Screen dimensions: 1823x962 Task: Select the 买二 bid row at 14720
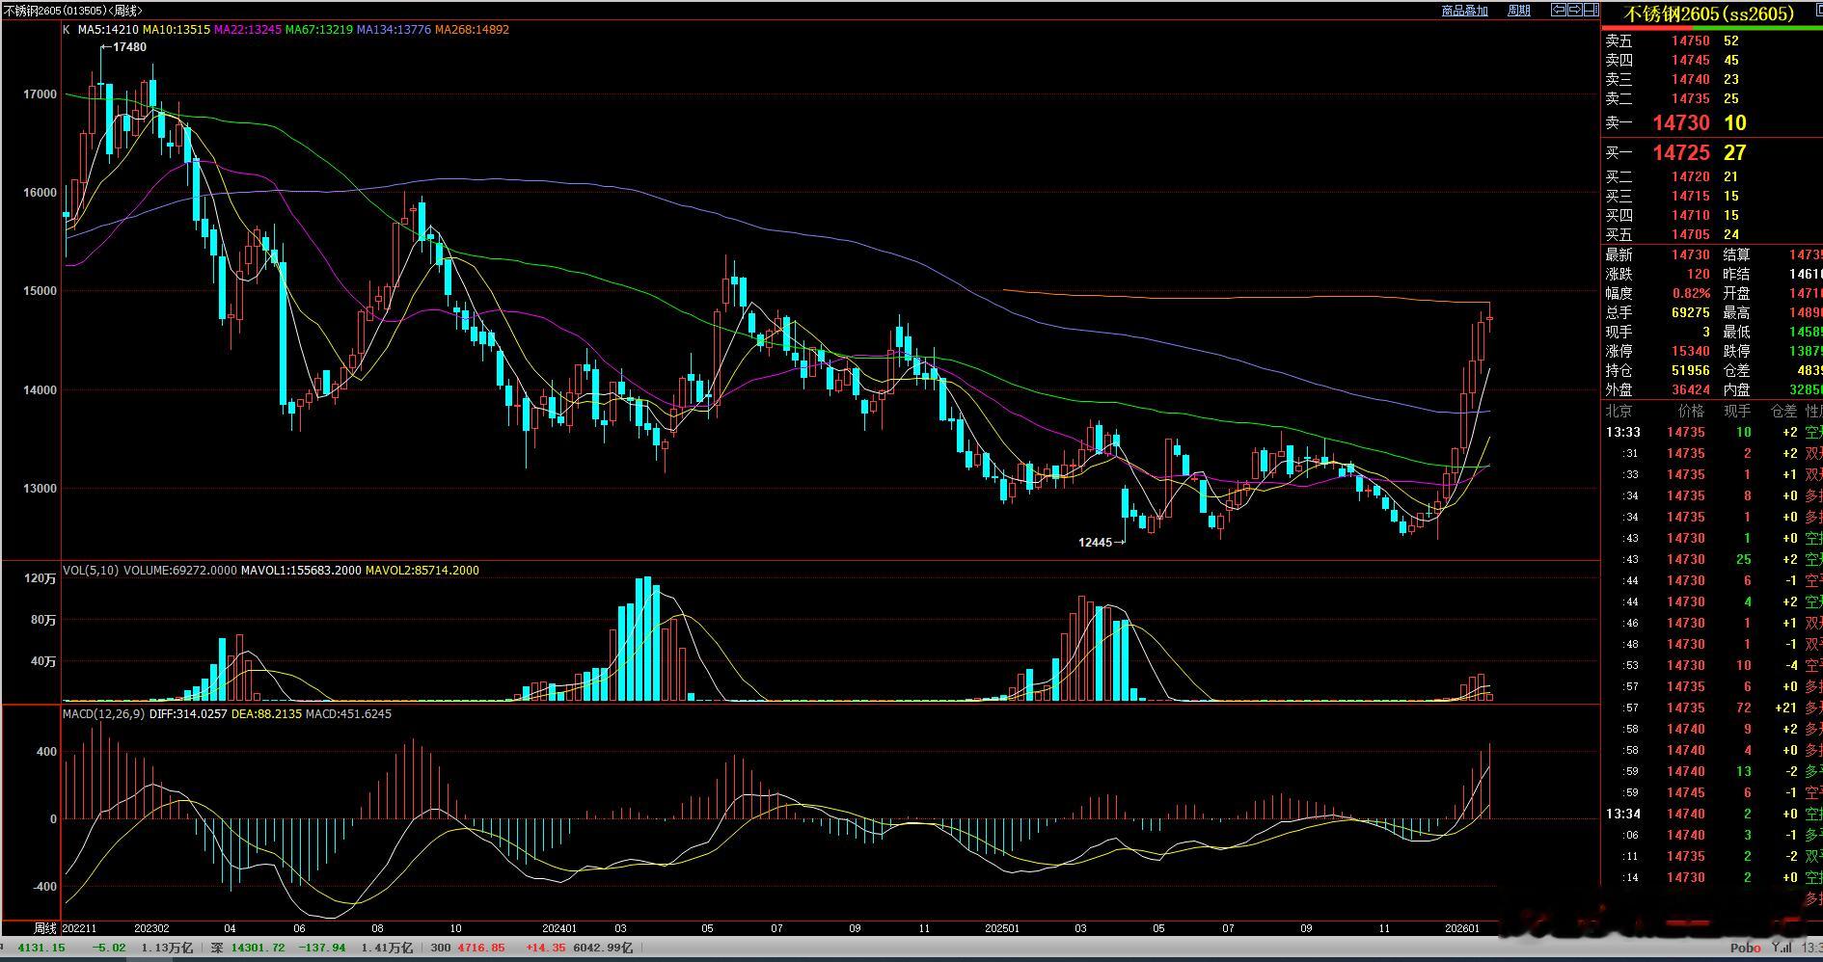click(x=1712, y=176)
